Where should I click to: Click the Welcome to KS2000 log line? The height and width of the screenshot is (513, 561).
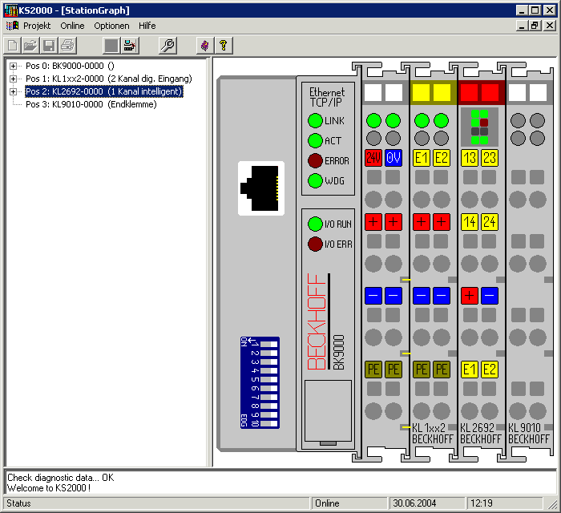[49, 488]
